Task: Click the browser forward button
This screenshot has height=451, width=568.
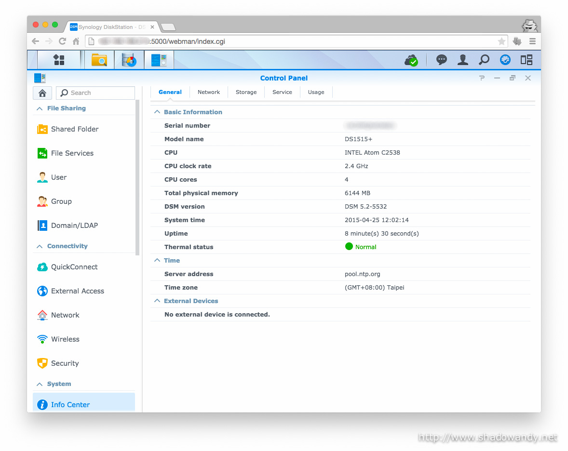Action: [x=49, y=41]
